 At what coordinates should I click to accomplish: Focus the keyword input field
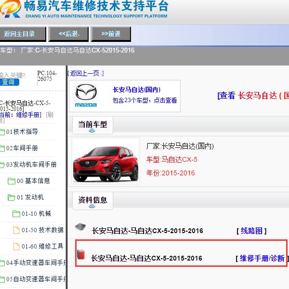(x=12, y=75)
